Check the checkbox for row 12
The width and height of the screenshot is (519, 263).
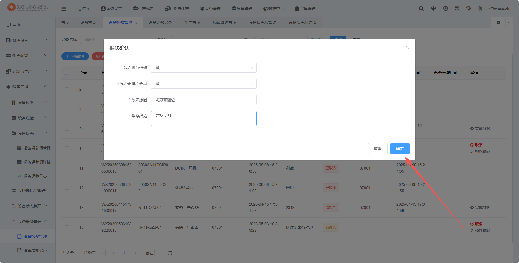67,188
